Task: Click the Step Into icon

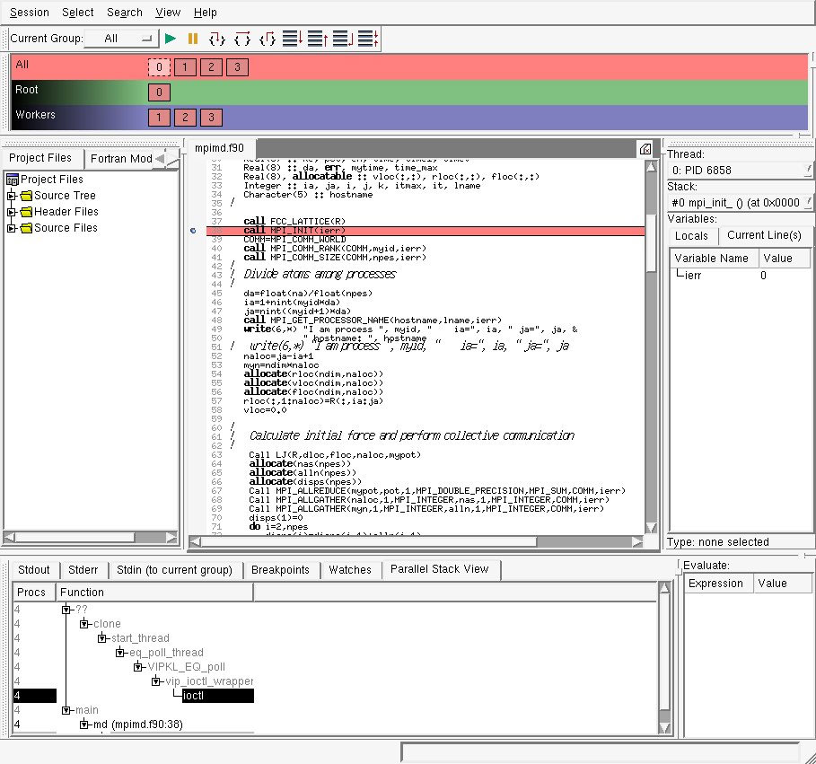Action: pyautogui.click(x=216, y=39)
